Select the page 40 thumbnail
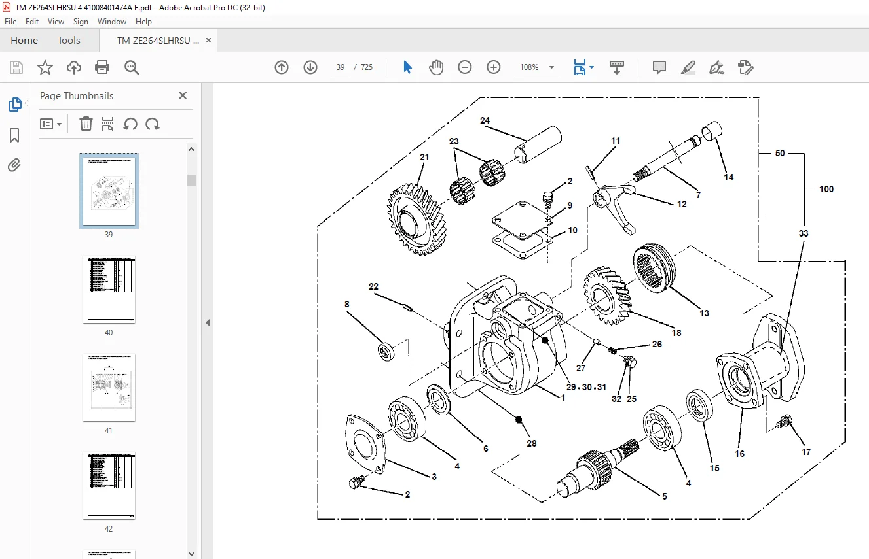869x559 pixels. 109,290
